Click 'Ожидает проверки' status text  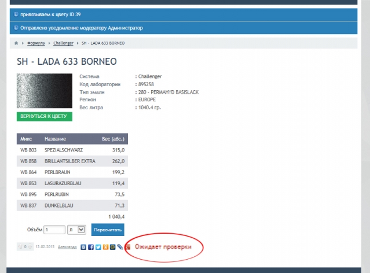163,247
